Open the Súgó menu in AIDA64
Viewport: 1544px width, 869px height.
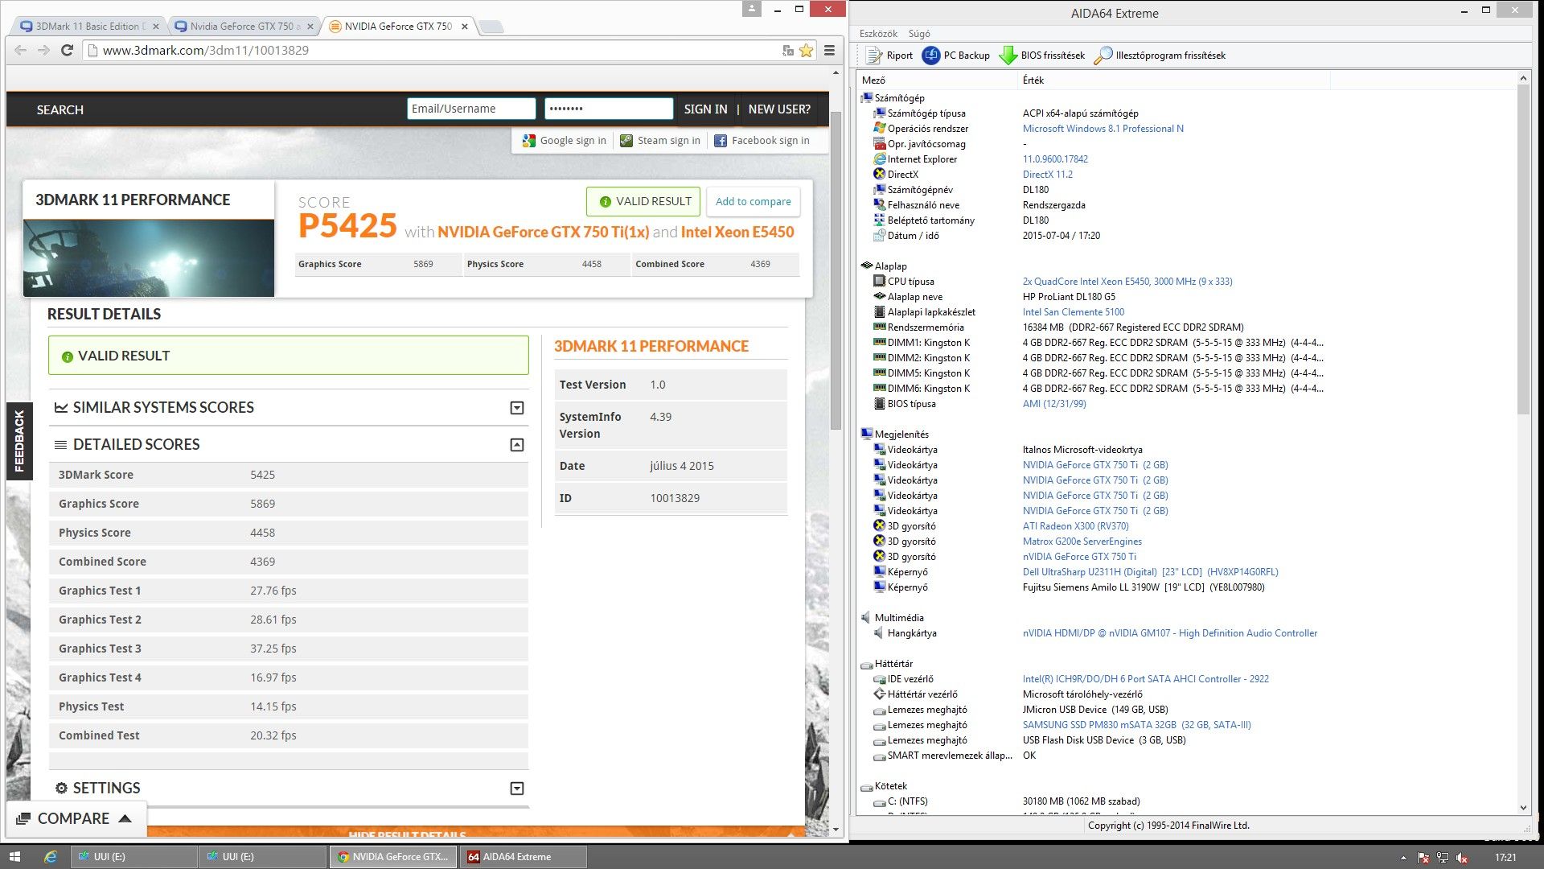(x=919, y=34)
